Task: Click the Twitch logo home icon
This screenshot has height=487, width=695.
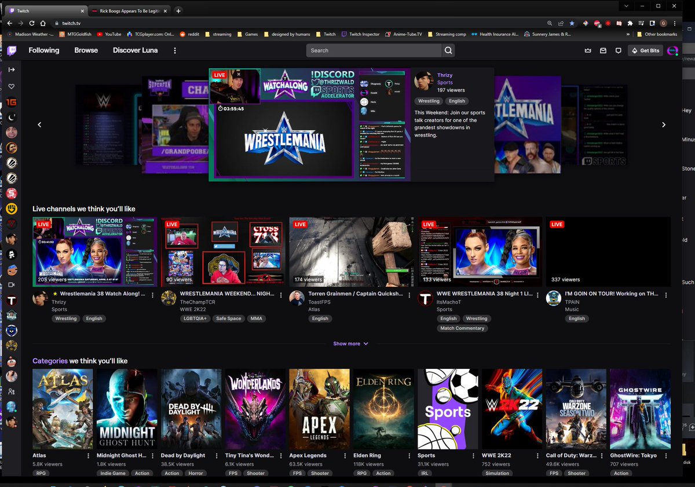Action: [12, 50]
